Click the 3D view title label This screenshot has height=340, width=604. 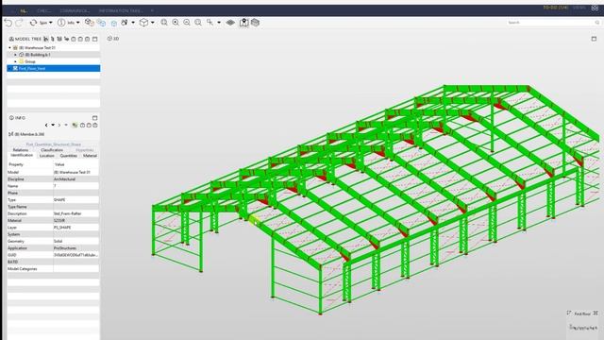pos(113,39)
